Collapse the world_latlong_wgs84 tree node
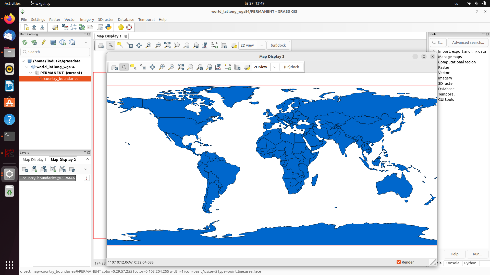Viewport: 490px width, 275px height. tap(27, 67)
